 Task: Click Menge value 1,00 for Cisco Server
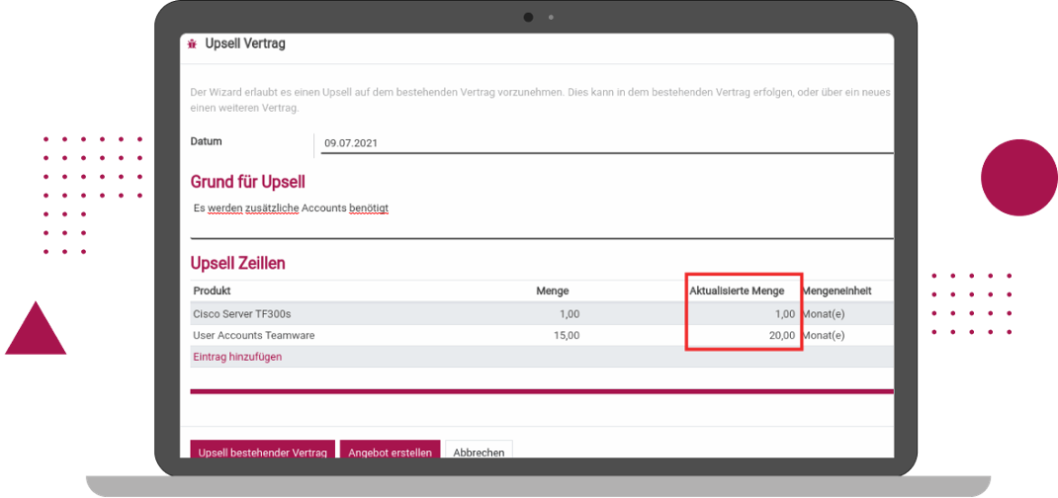point(568,314)
